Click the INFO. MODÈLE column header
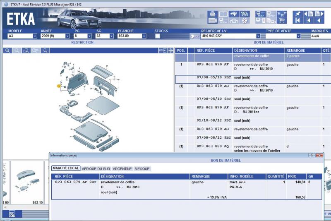This screenshot has height=221, width=331. tap(247, 176)
